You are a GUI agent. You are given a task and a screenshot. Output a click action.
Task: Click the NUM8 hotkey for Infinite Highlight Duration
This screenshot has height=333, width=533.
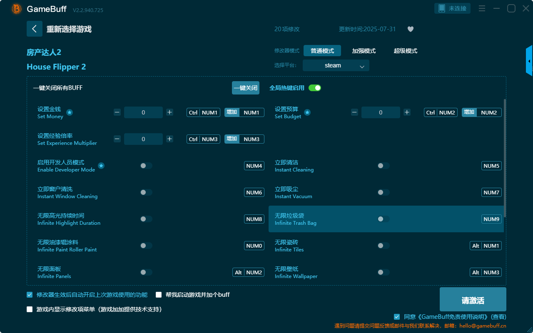point(254,219)
